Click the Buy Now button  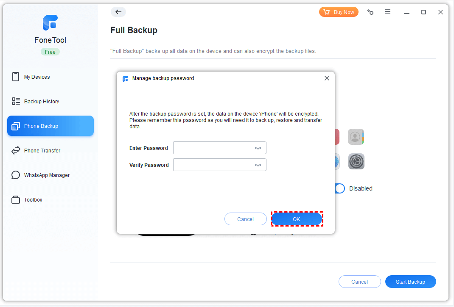[339, 12]
